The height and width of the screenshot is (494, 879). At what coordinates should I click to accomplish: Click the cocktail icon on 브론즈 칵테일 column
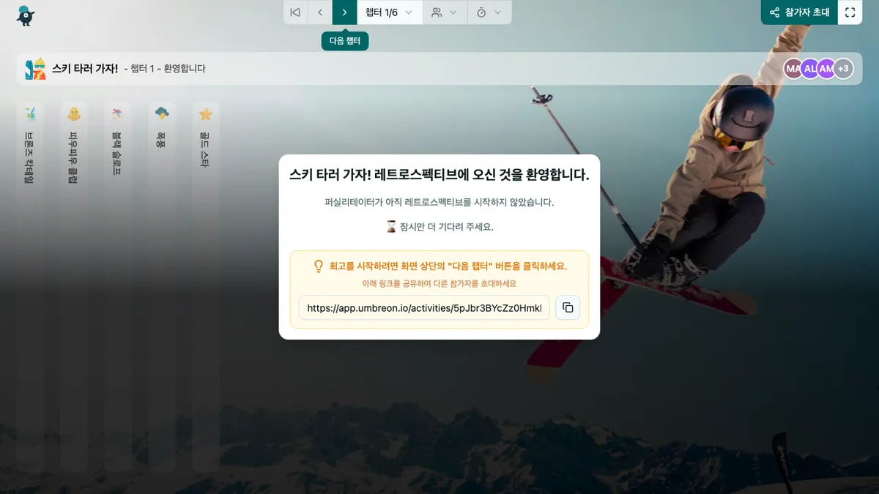(29, 113)
